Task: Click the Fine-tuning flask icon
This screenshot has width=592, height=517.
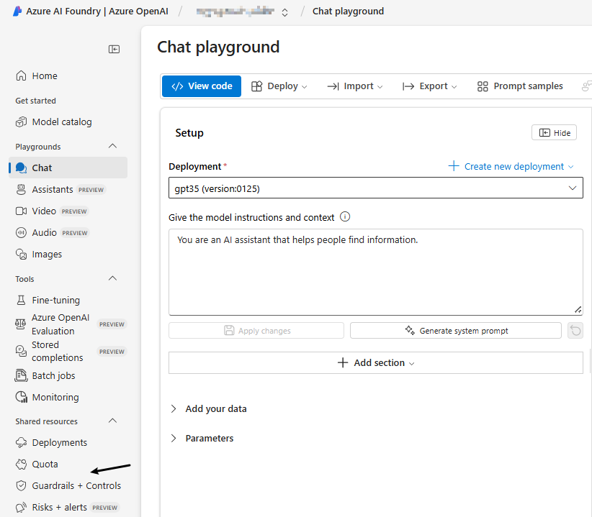Action: pos(21,300)
